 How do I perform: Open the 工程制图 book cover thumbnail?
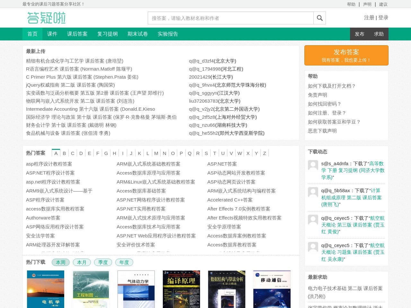point(91,289)
